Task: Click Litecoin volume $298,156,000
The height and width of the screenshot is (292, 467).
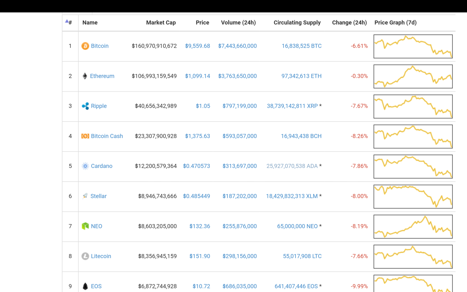Action: point(240,256)
